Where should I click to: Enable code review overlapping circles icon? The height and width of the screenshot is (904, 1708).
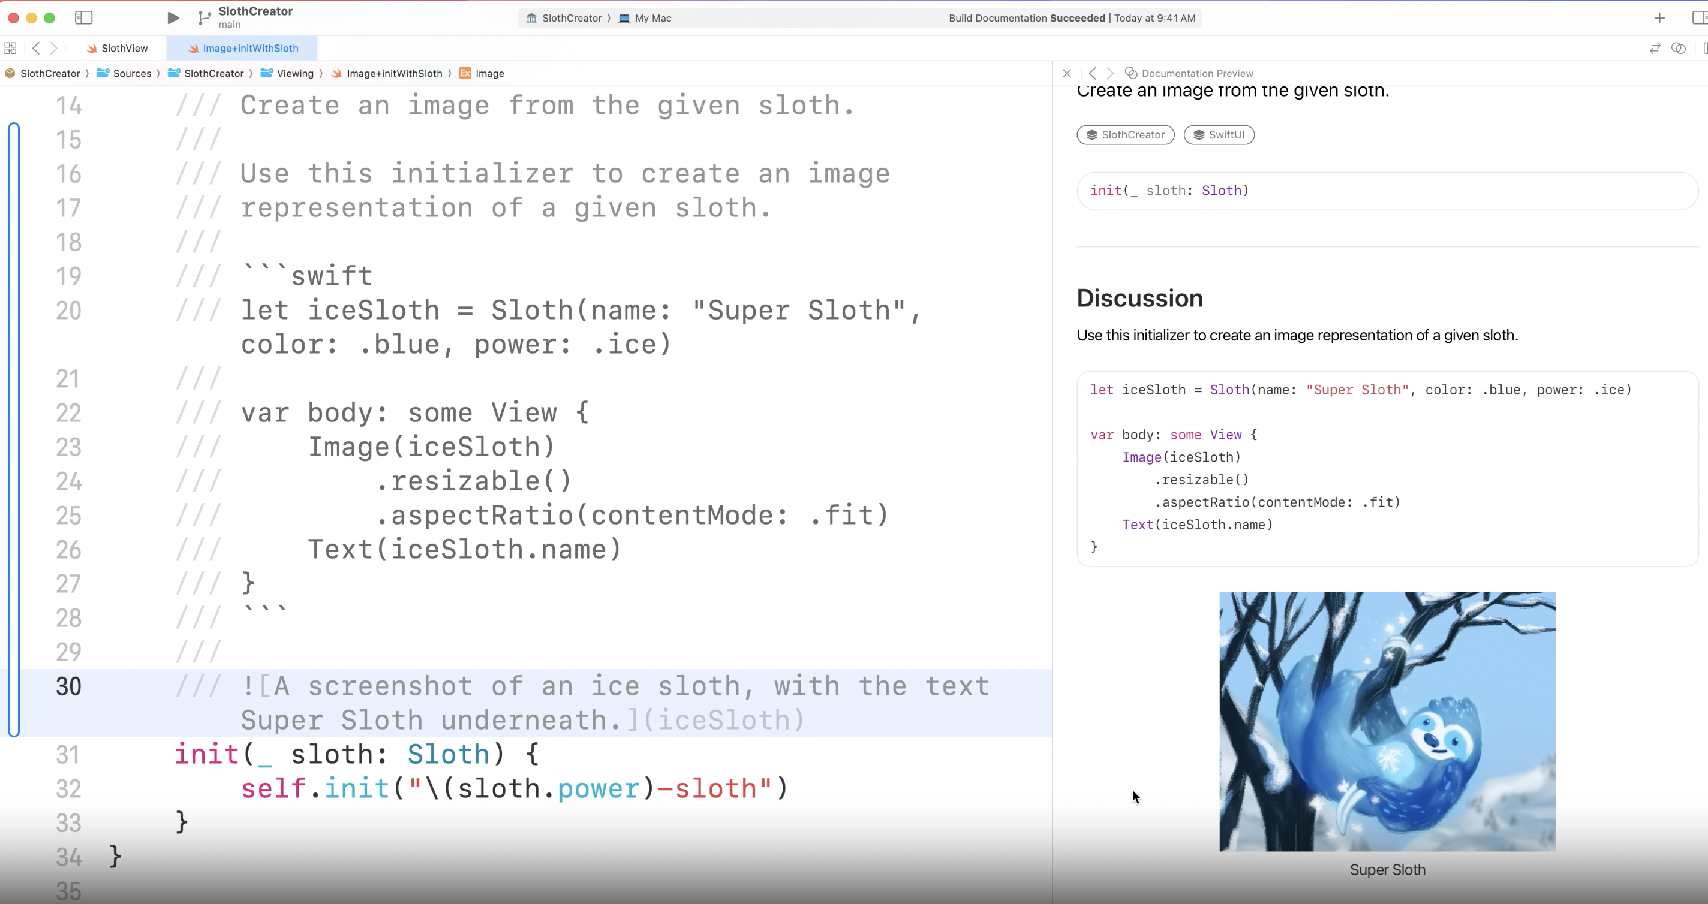[x=1678, y=48]
